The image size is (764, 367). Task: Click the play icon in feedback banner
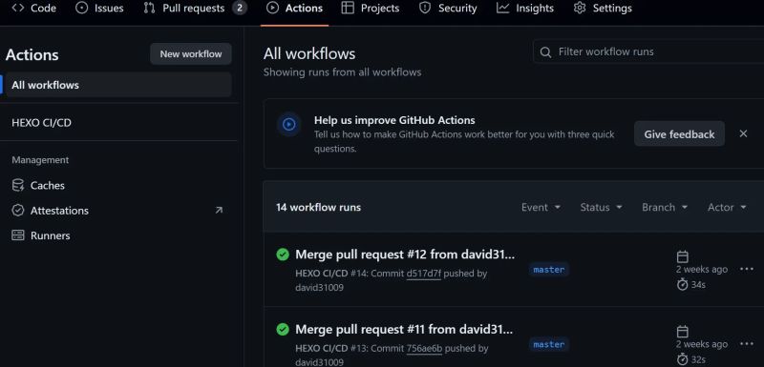point(289,125)
